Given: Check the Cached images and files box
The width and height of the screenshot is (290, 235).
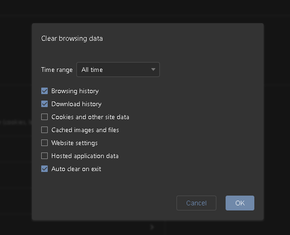Looking at the screenshot, I should point(44,130).
